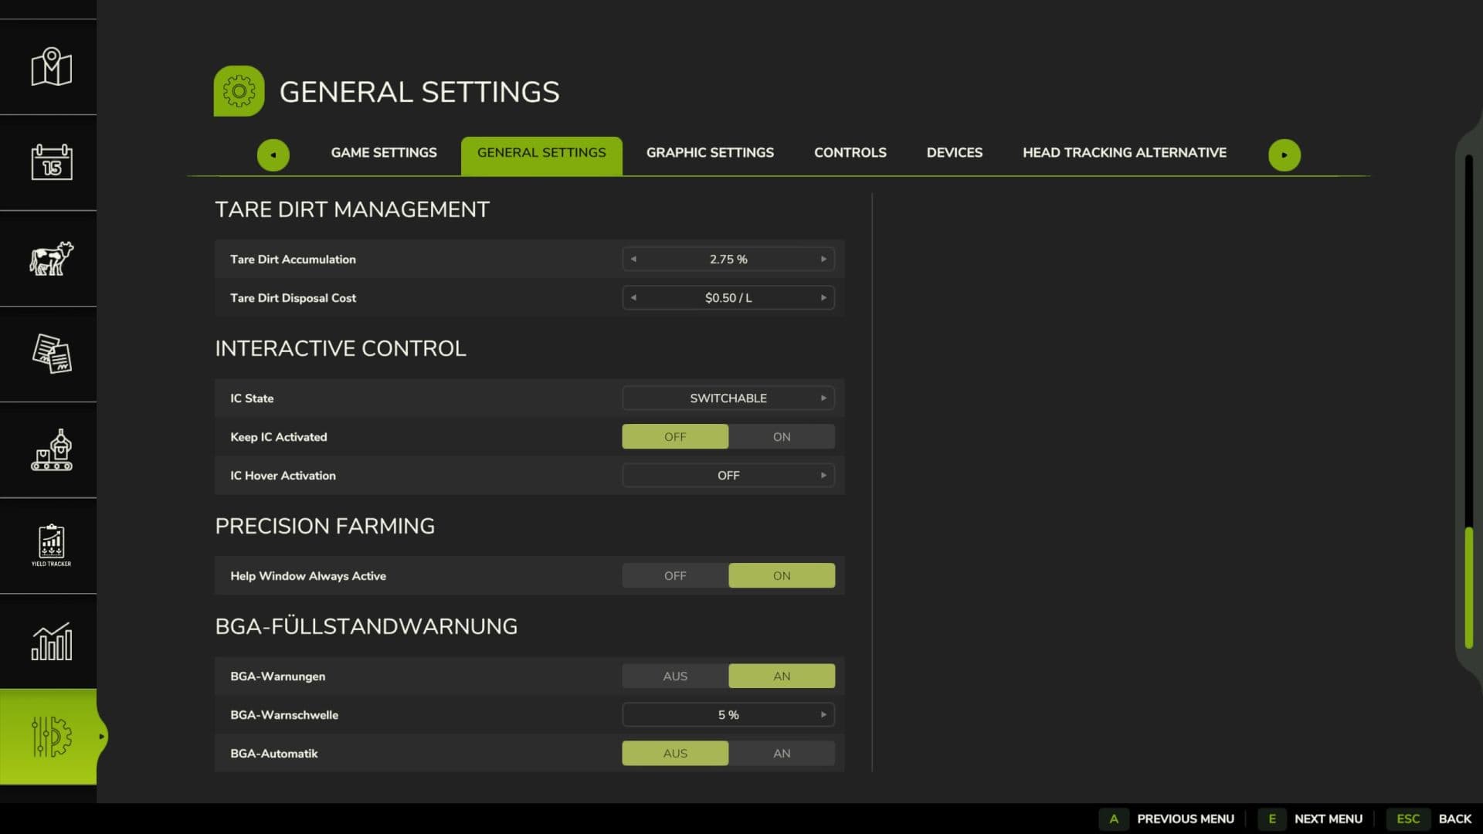
Task: Open the calendar sidebar icon
Action: click(51, 162)
